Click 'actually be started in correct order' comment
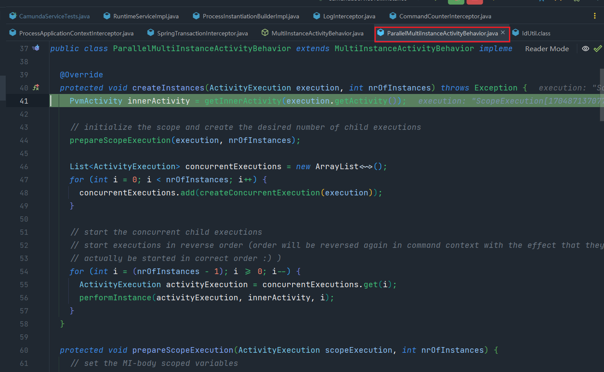Image resolution: width=604 pixels, height=372 pixels. [x=175, y=258]
